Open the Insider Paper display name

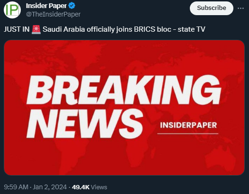(x=46, y=6)
